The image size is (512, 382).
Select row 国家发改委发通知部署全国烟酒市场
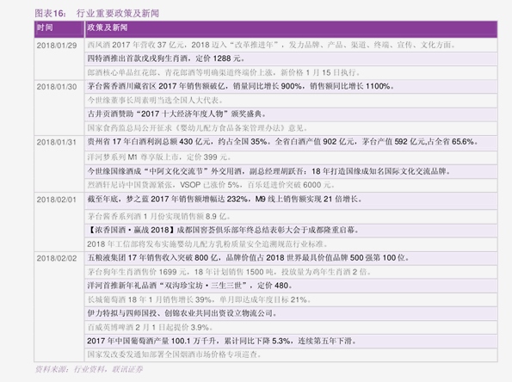[x=291, y=354]
